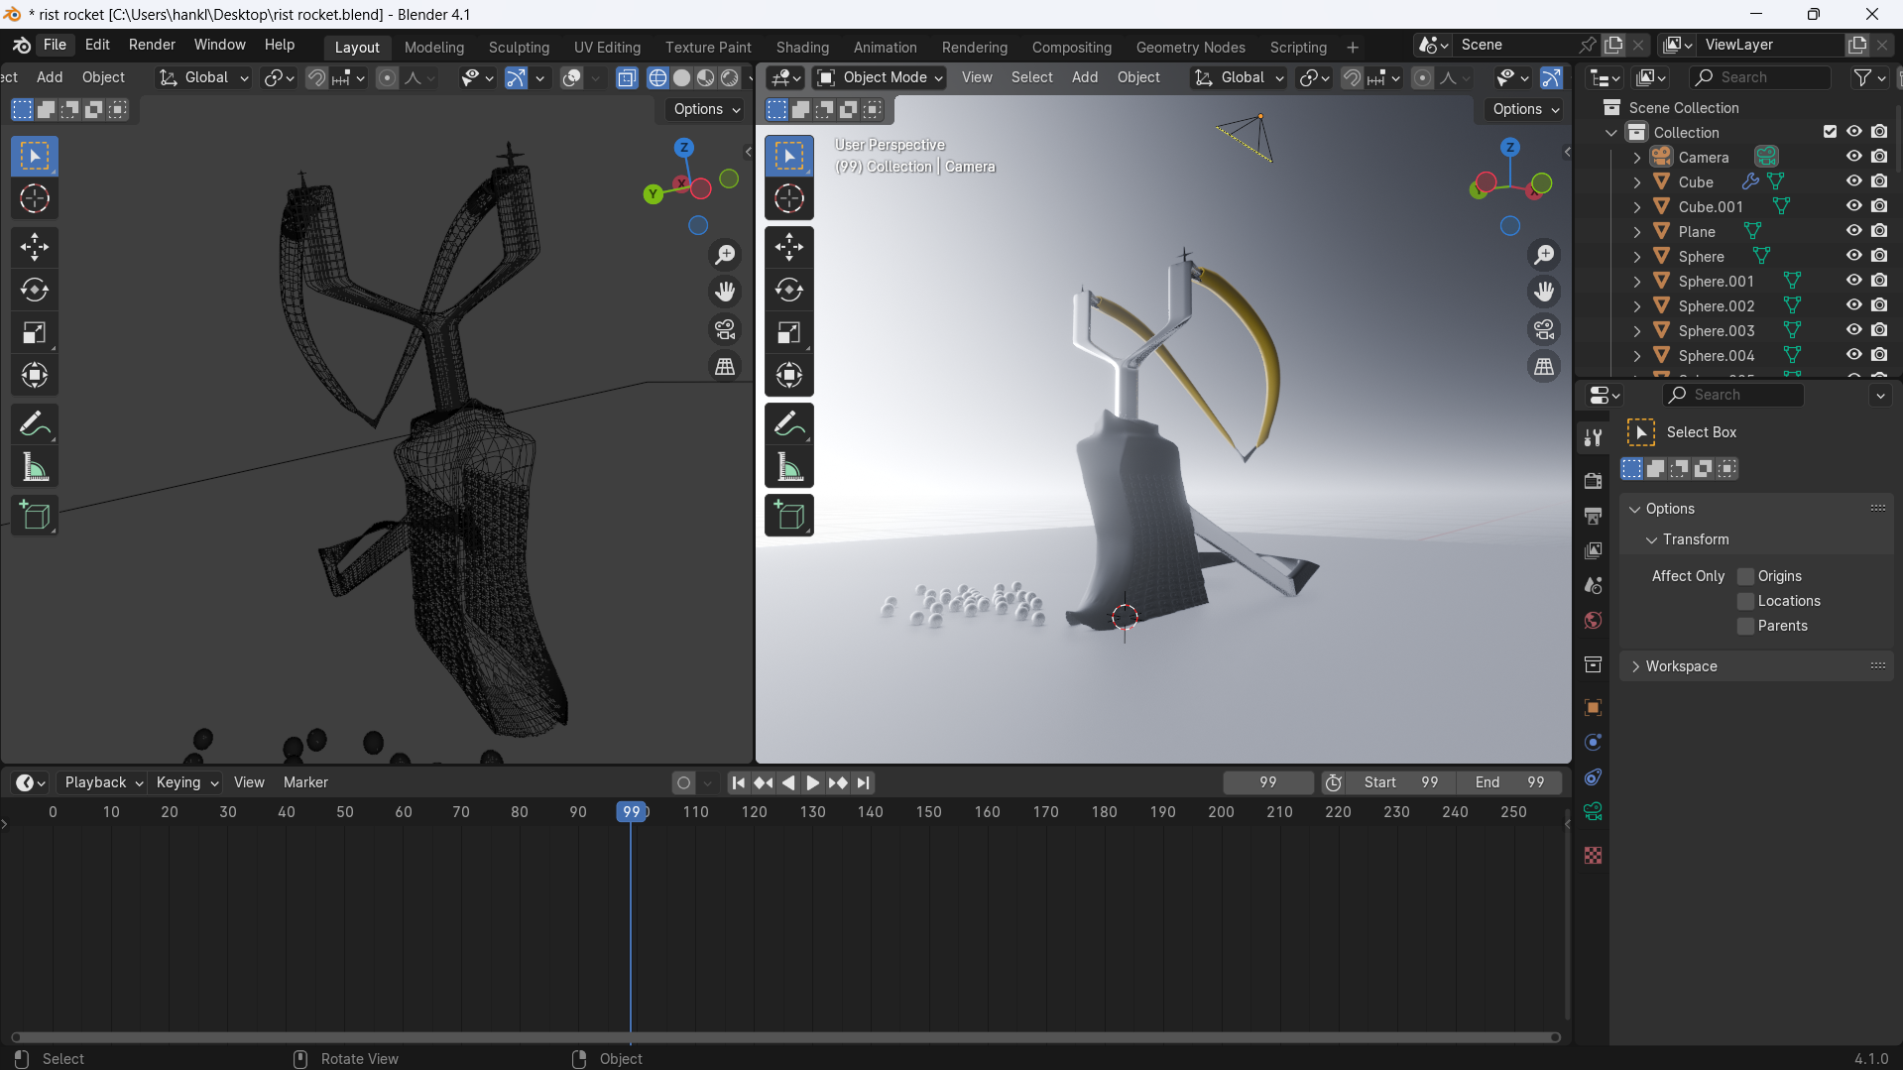Viewport: 1903px width, 1070px height.
Task: Select the Scale tool in left viewport
Action: point(35,332)
